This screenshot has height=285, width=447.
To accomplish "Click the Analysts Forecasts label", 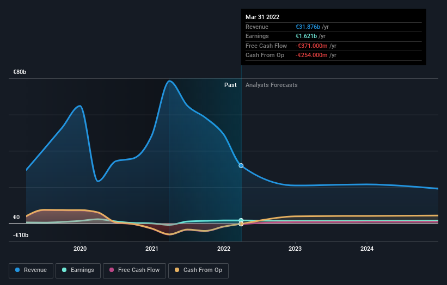I will coord(271,85).
